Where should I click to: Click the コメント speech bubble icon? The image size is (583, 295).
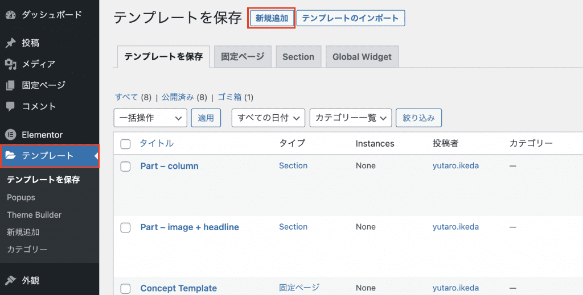[x=10, y=106]
